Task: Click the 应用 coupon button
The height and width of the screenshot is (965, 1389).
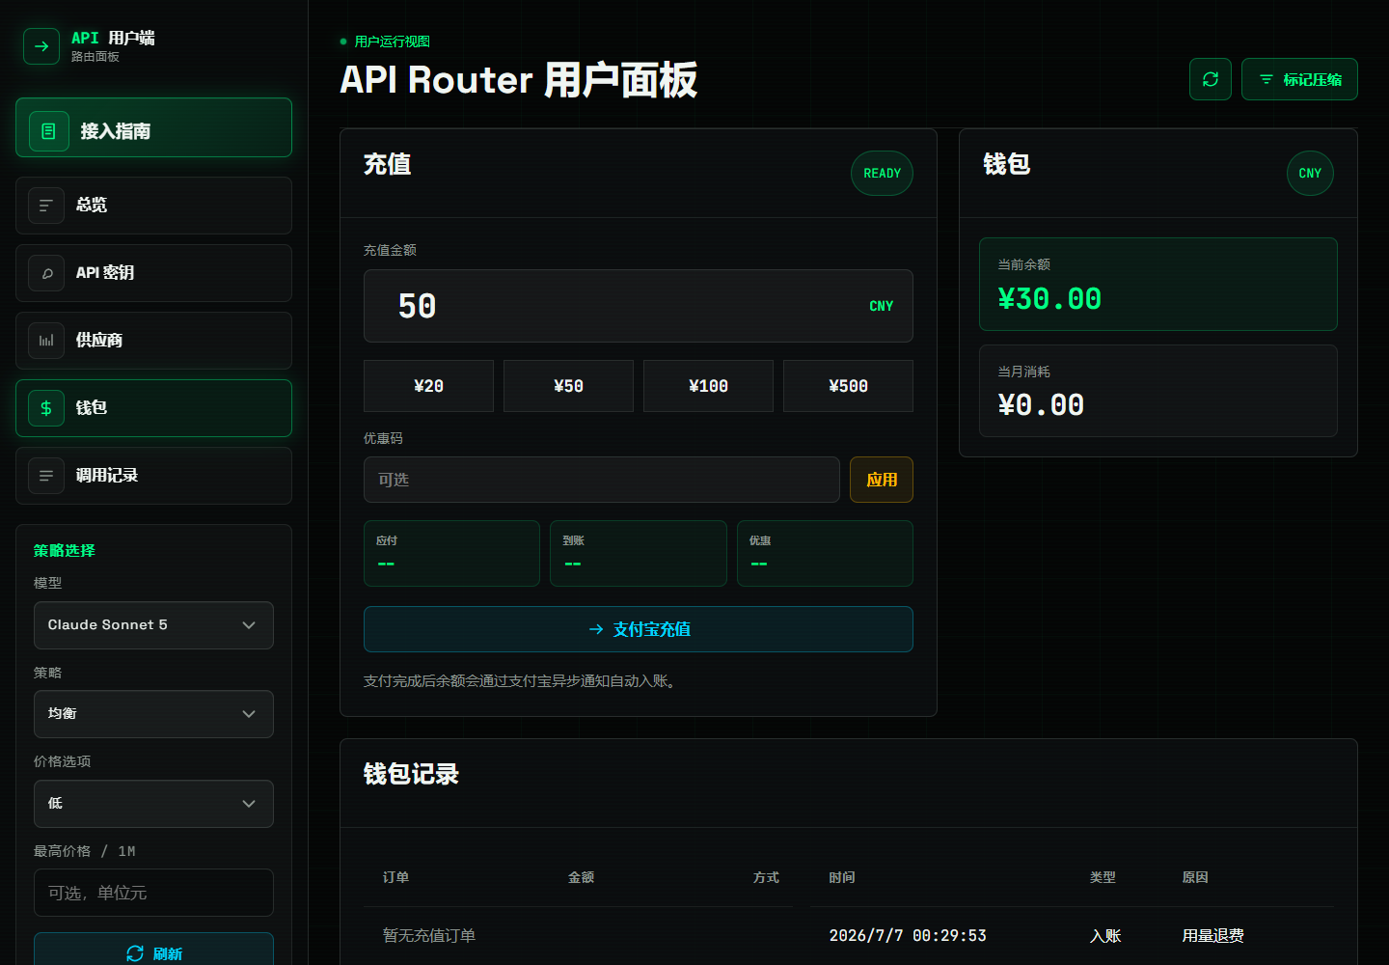Action: [882, 480]
